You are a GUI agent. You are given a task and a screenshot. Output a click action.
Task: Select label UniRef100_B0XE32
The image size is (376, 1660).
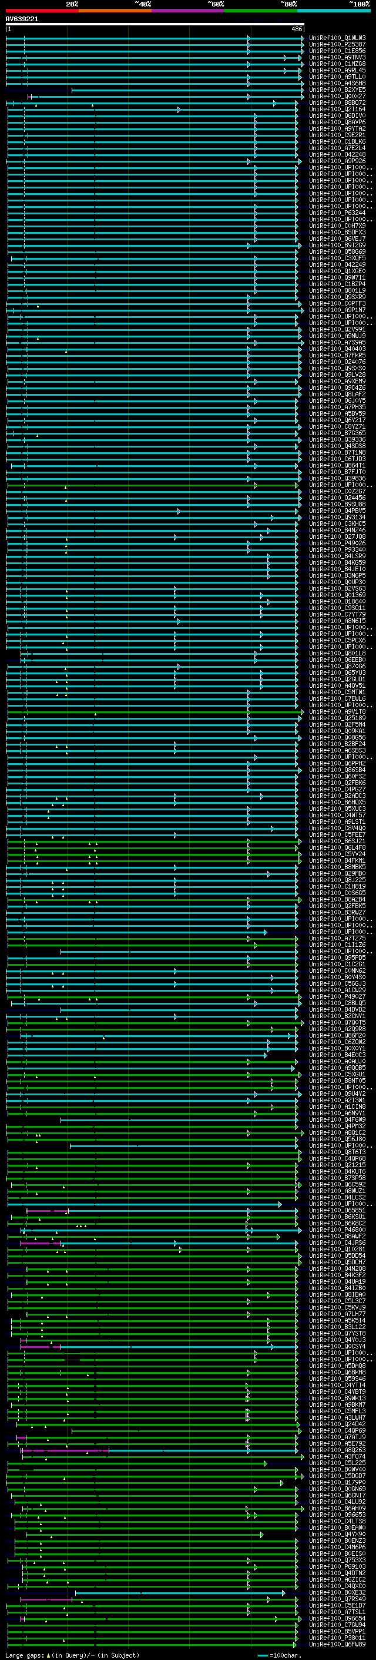coord(337,1593)
